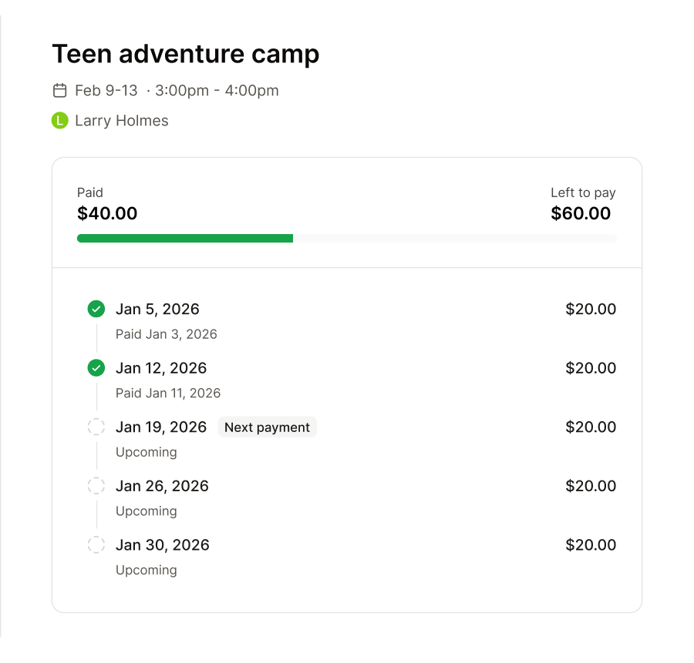Select the Jan 19, 2026 installment date
This screenshot has height=663, width=694.
click(x=161, y=427)
